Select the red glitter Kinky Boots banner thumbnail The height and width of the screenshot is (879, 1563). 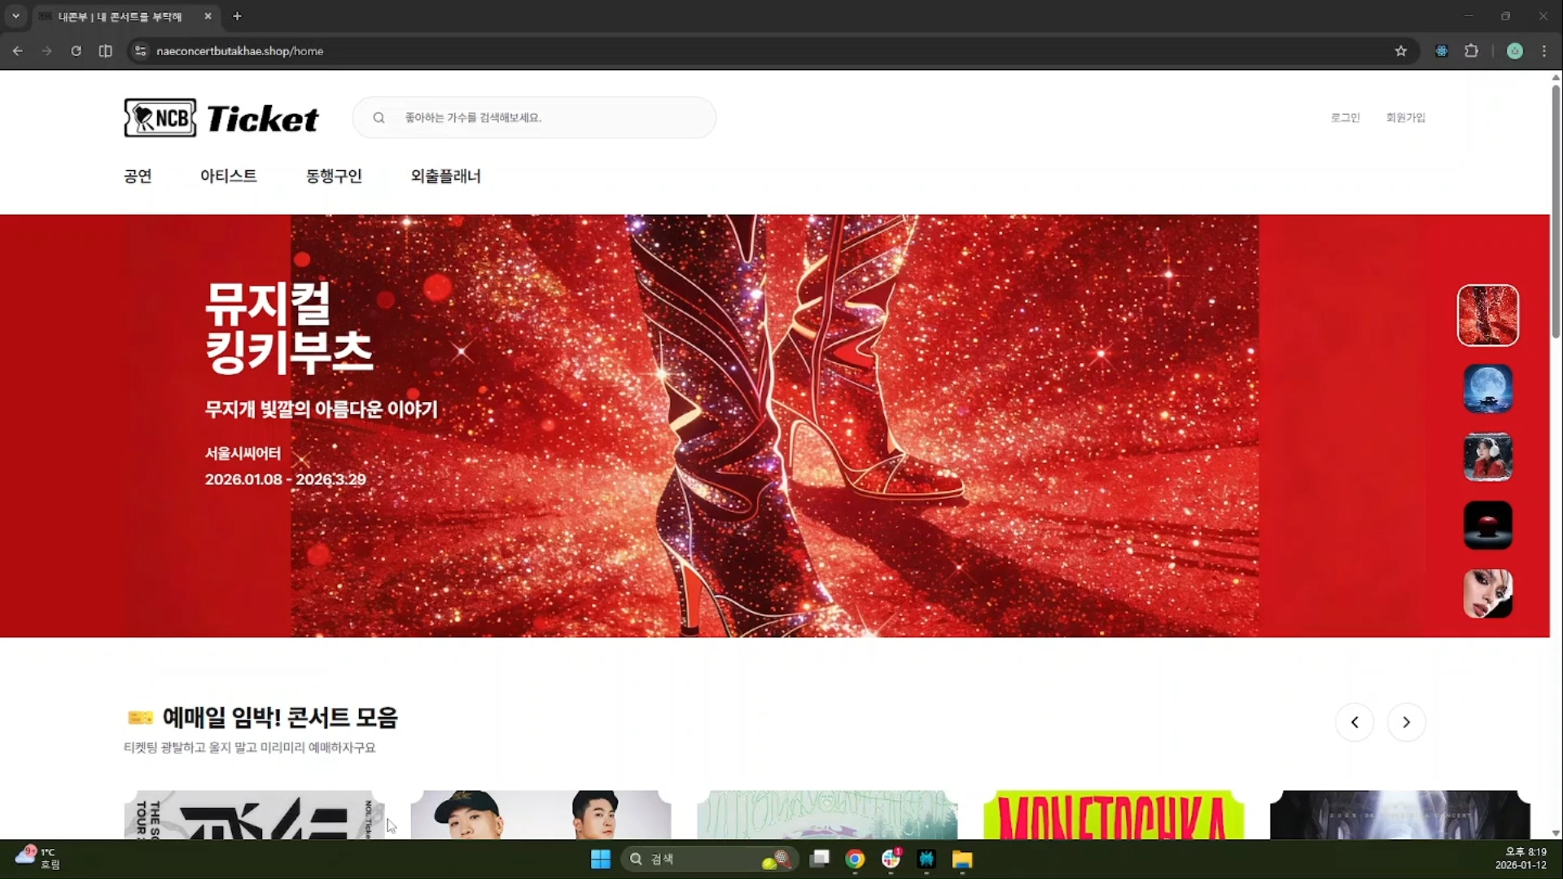[1487, 315]
